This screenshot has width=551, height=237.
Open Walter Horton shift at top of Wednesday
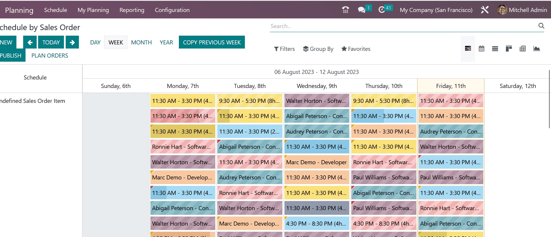pyautogui.click(x=317, y=101)
